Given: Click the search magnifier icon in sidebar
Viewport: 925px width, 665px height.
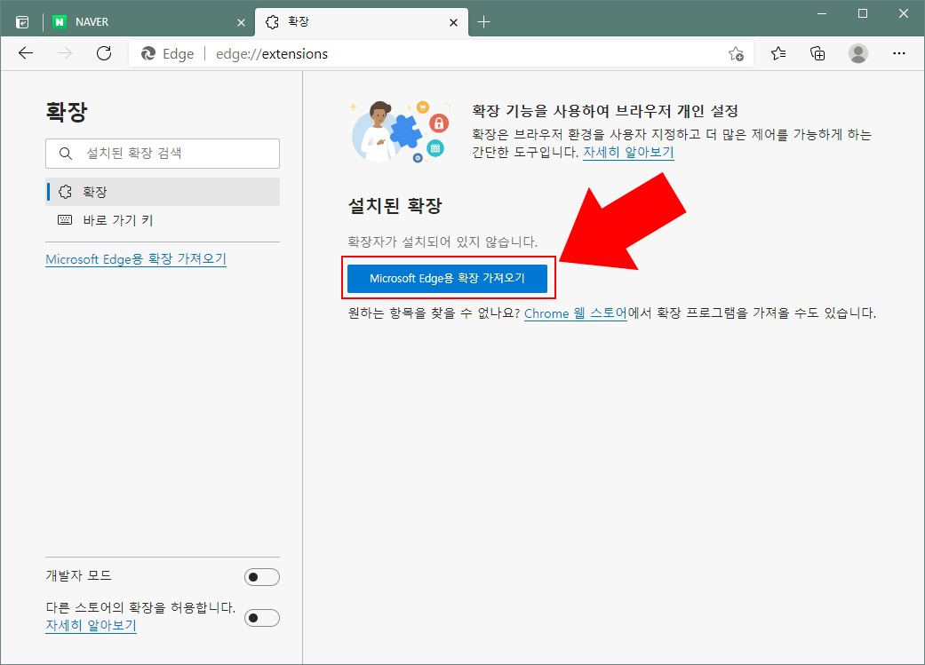Looking at the screenshot, I should point(66,154).
